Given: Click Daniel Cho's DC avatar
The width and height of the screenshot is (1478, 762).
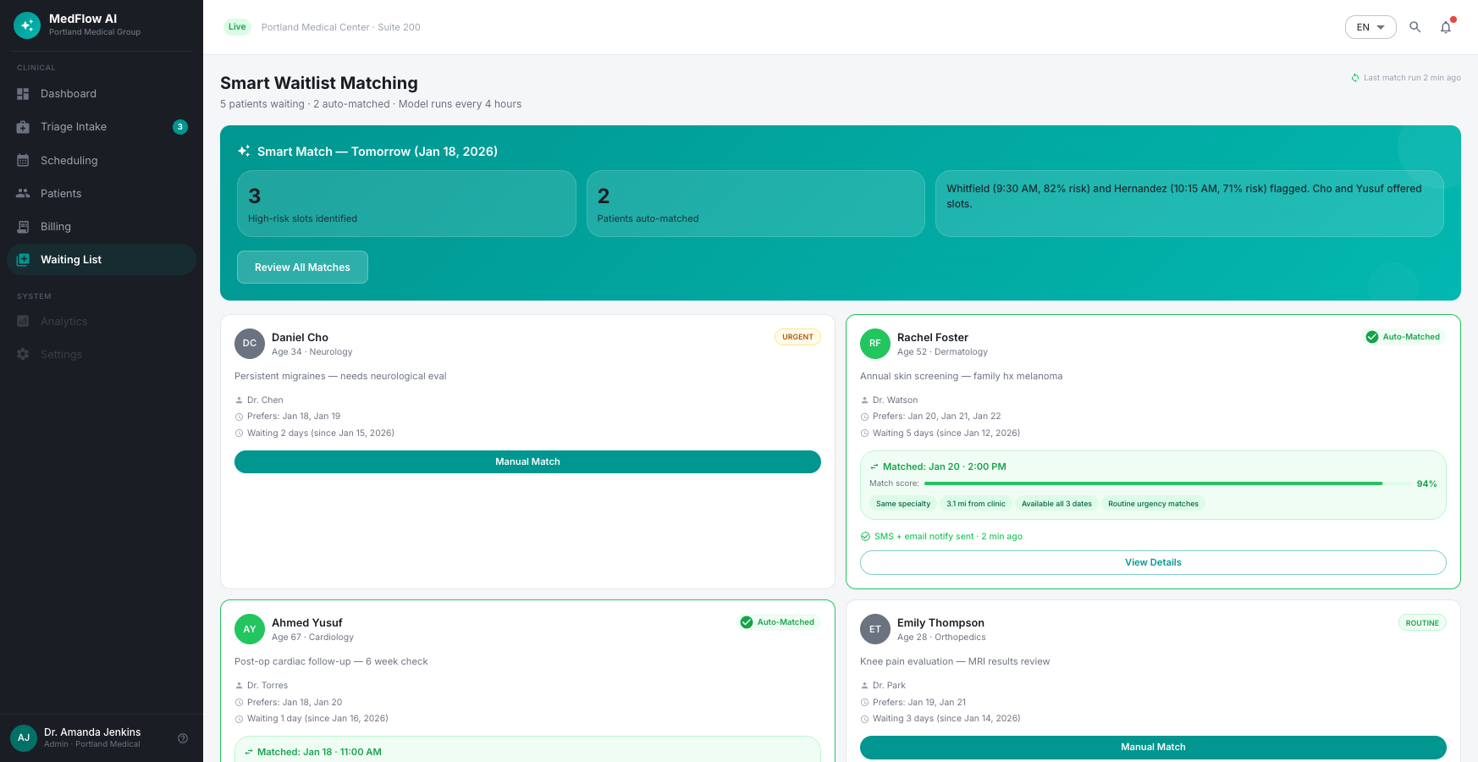Looking at the screenshot, I should click(x=250, y=344).
